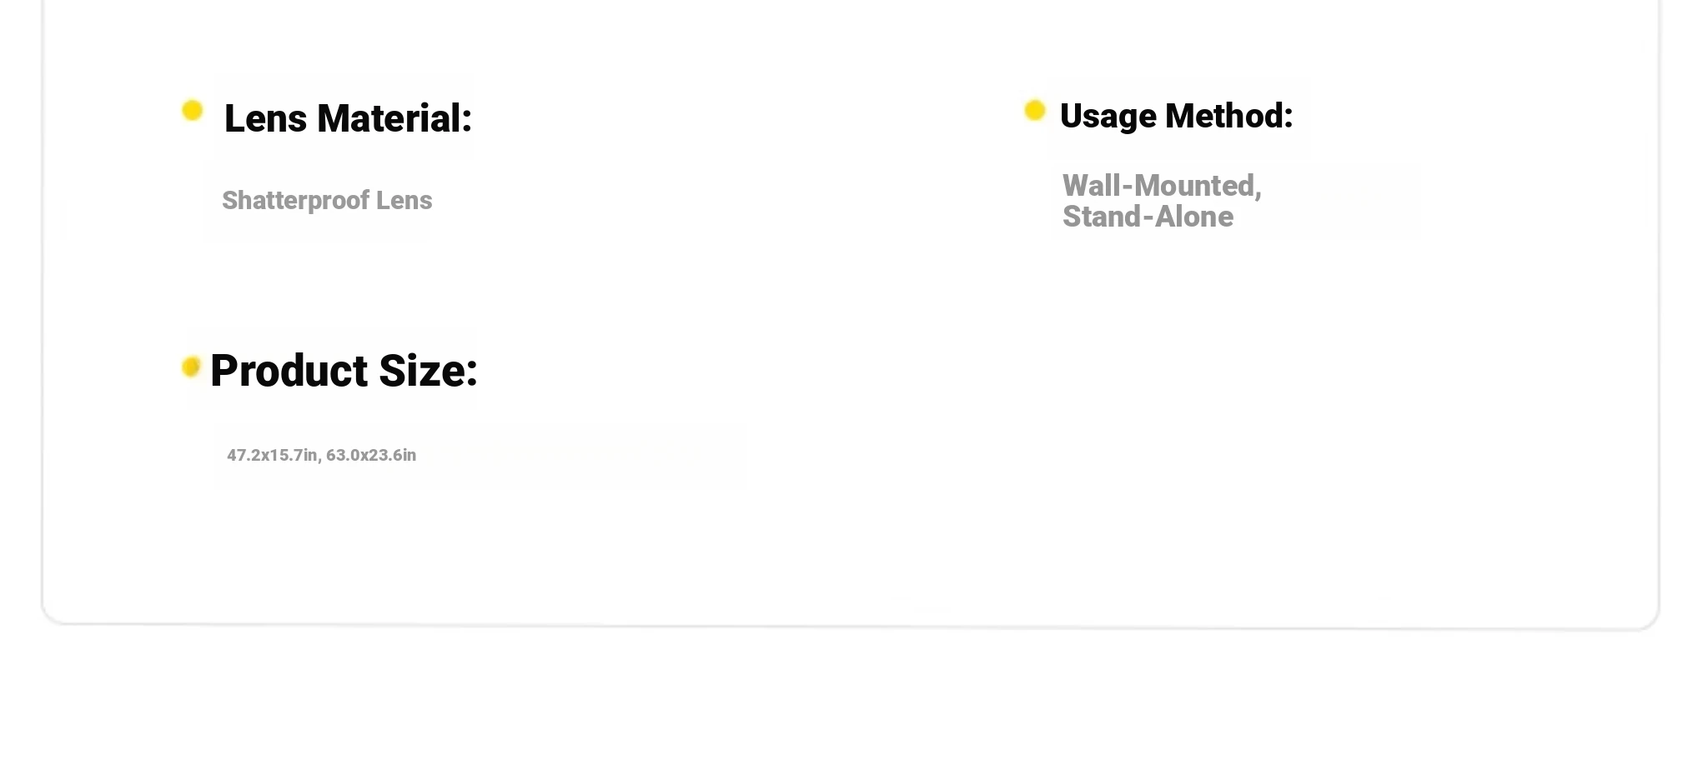Click the Wall-Mounted usage option text
The width and height of the screenshot is (1708, 759).
[x=1162, y=186]
